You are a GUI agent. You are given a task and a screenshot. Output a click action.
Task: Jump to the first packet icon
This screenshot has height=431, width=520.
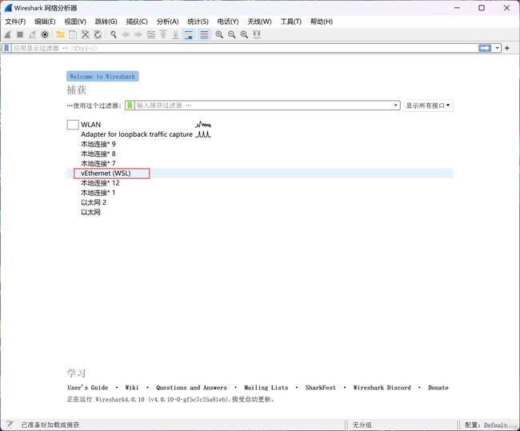tap(163, 34)
